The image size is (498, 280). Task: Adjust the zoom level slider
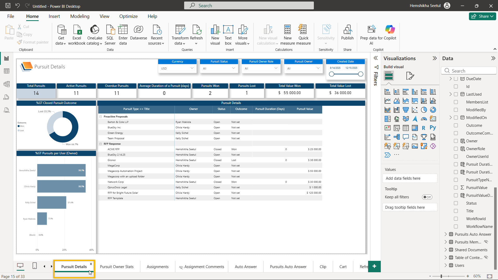click(x=441, y=276)
